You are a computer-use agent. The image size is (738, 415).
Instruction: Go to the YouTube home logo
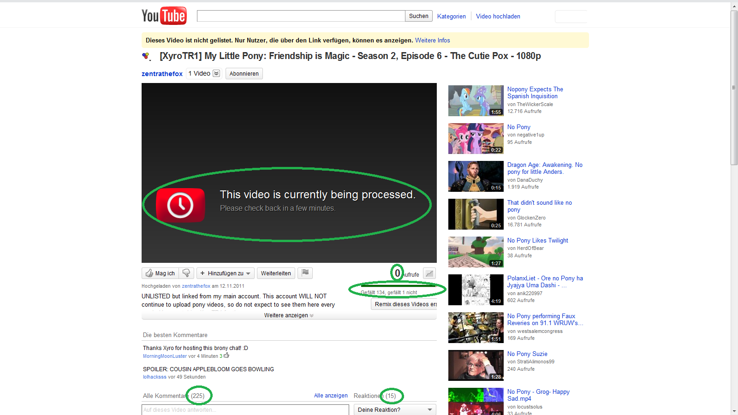pyautogui.click(x=164, y=16)
